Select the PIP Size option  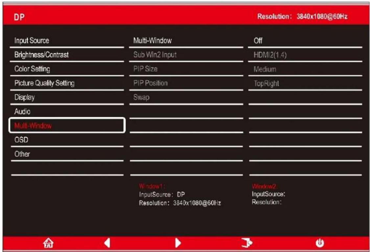186,69
